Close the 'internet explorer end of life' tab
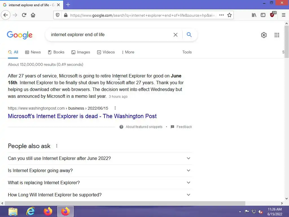289x217 pixels. point(58,5)
